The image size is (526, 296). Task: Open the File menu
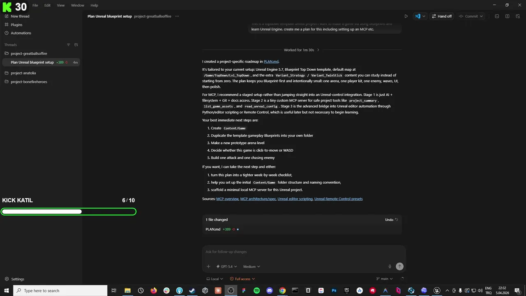point(35,5)
